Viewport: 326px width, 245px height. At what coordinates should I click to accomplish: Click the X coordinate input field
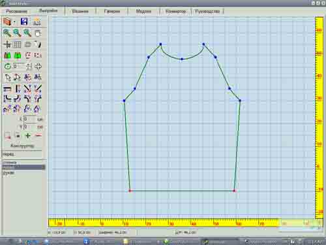[x=30, y=119]
